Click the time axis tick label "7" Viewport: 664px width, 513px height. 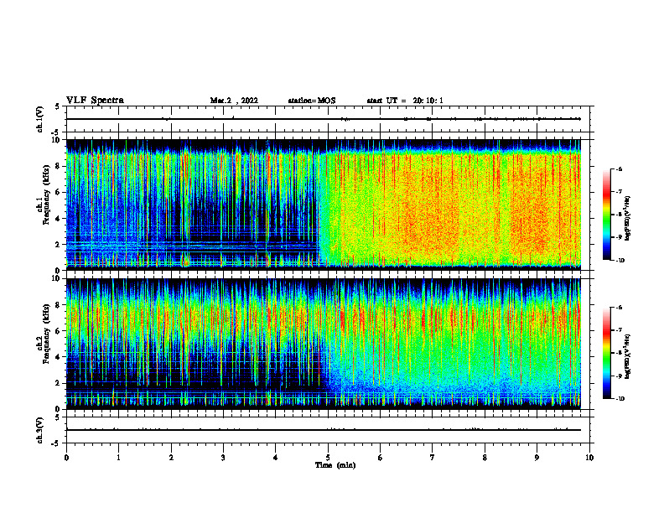pyautogui.click(x=433, y=458)
